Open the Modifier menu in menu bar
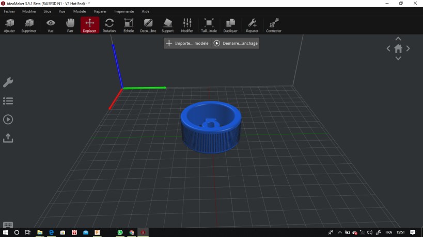423x237 pixels. tap(29, 11)
